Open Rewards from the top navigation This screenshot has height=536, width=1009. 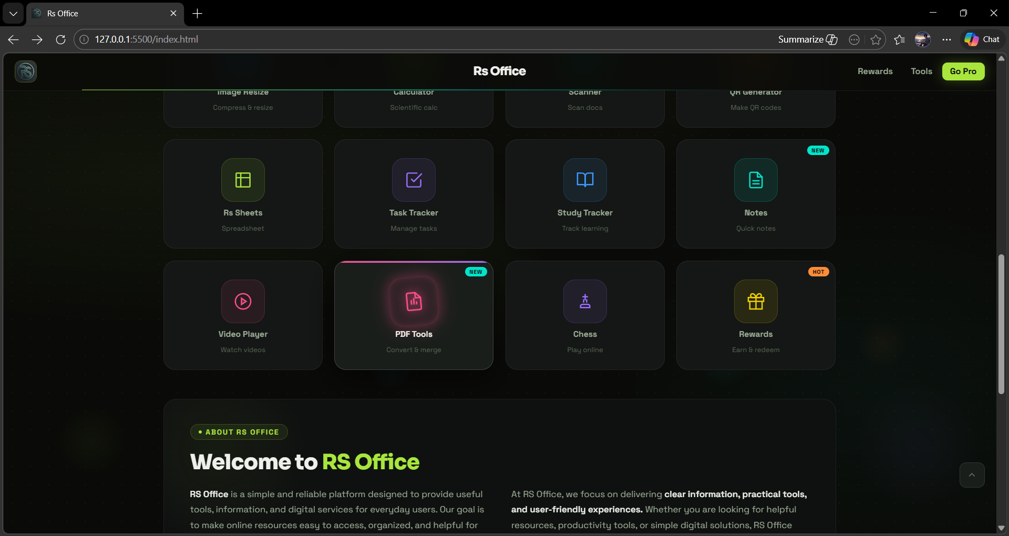point(875,71)
